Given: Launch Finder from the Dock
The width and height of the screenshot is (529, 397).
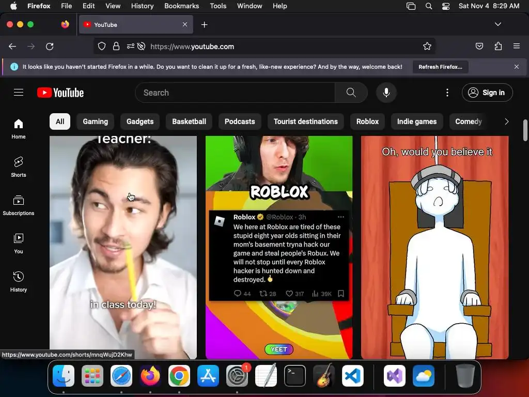Looking at the screenshot, I should coord(64,376).
